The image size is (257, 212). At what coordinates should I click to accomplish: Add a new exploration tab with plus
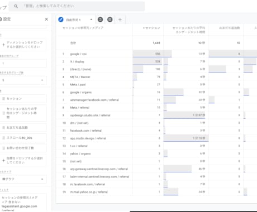pos(120,20)
